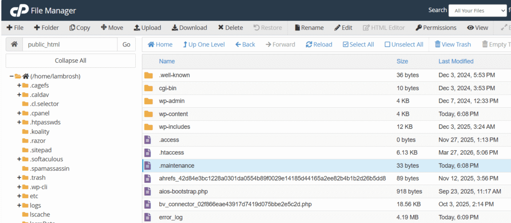Click Collapse All button
Viewport: 511px width, 223px height.
tap(70, 61)
